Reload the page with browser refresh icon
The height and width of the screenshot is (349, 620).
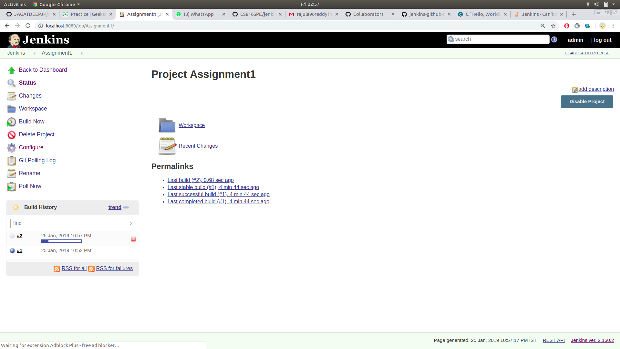pos(28,26)
